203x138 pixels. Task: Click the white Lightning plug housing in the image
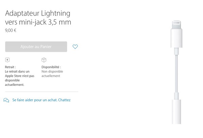pyautogui.click(x=176, y=38)
